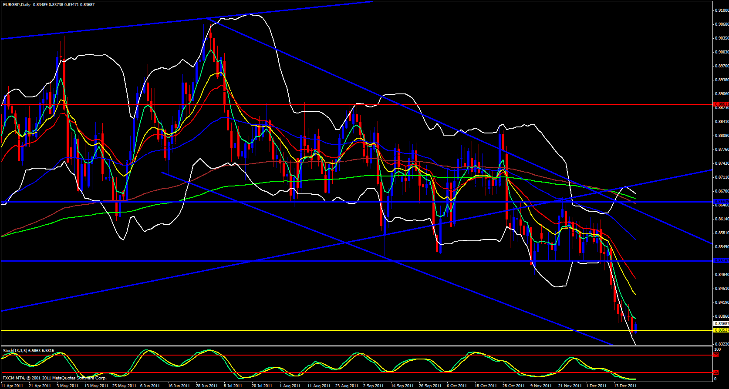Click the 11 Apr 2011 date label
This screenshot has height=389, width=729.
click(x=12, y=386)
